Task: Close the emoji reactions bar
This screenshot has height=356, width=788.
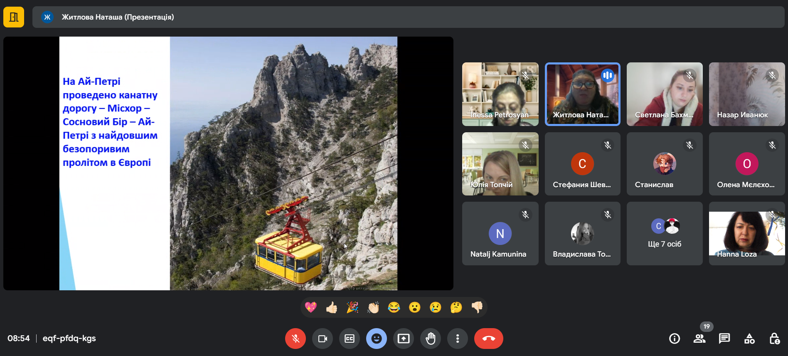Action: point(377,339)
